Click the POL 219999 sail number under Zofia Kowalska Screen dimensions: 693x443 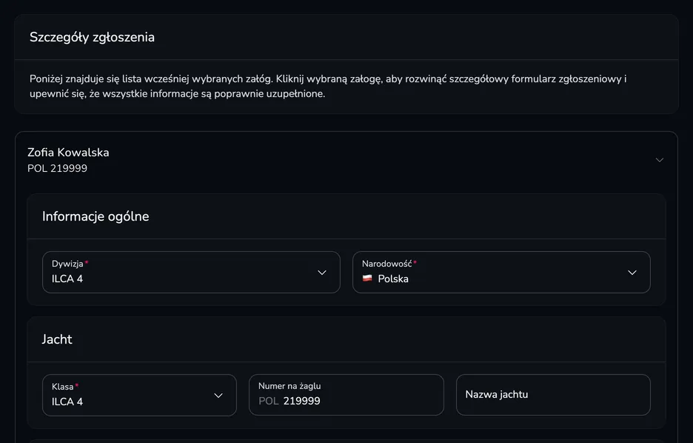[x=58, y=168]
